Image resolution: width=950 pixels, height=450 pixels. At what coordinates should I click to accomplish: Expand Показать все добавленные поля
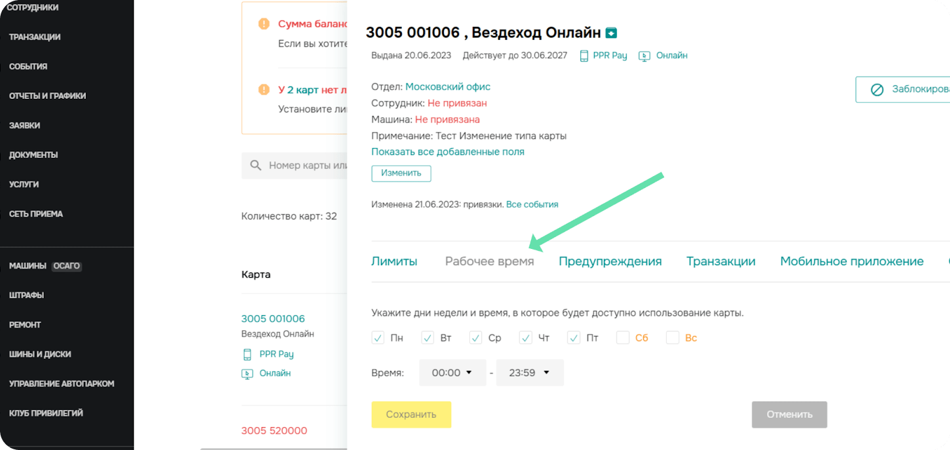coord(448,152)
